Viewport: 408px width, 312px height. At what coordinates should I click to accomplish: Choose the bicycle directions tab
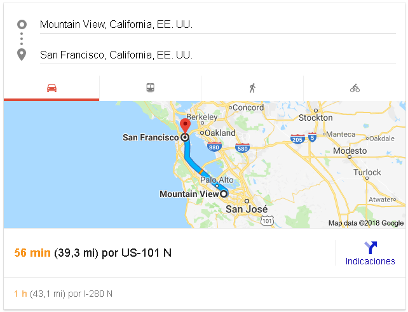(355, 88)
